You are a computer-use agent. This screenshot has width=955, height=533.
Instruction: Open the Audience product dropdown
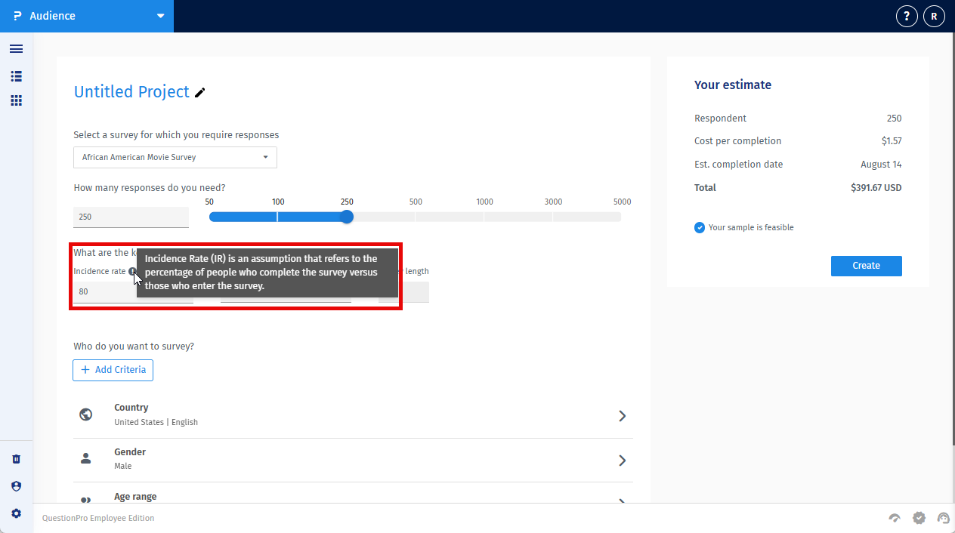(87, 16)
